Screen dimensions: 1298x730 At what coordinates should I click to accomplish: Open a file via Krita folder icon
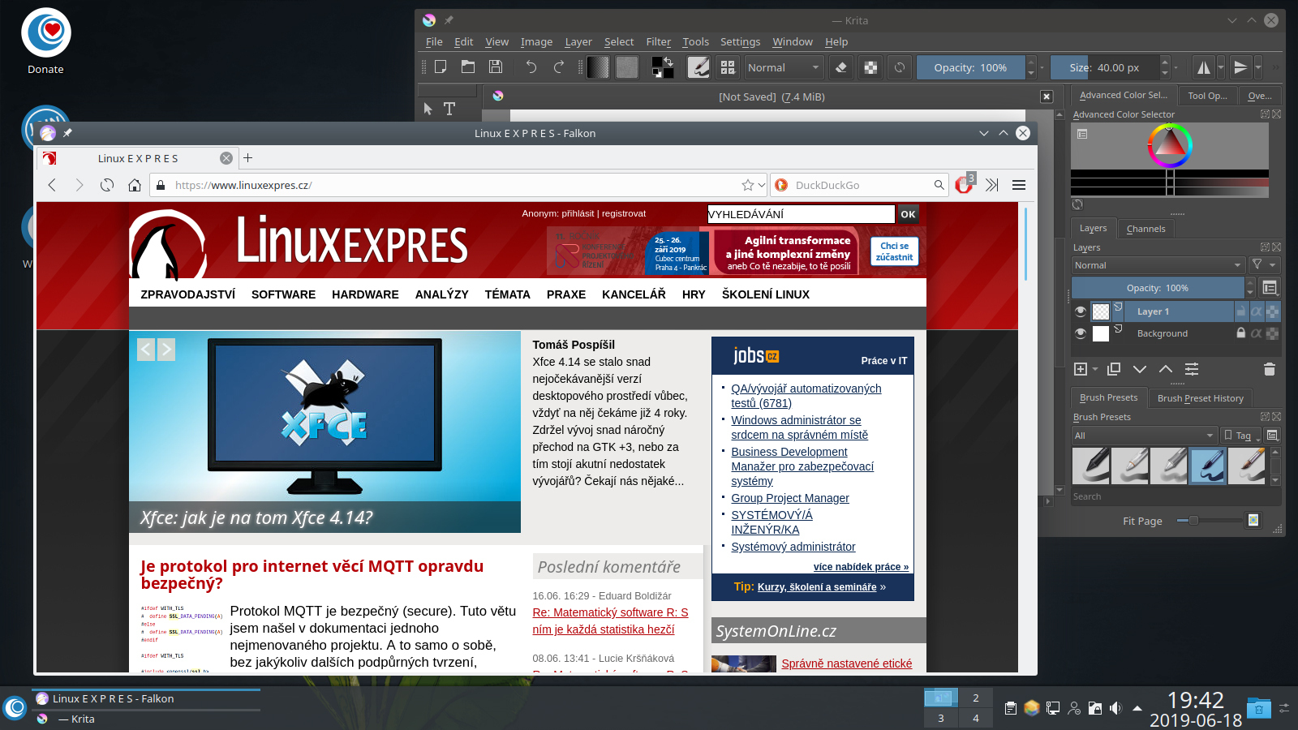pos(468,67)
